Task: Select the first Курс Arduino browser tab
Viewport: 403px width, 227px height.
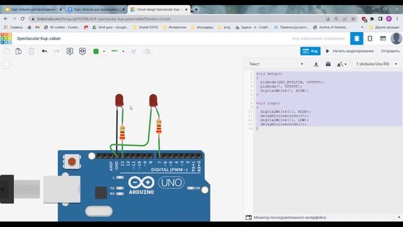Action: coord(33,9)
